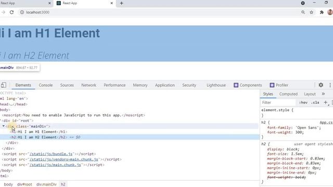333x187 pixels.
Task: Open the Performance tab
Action: [114, 85]
